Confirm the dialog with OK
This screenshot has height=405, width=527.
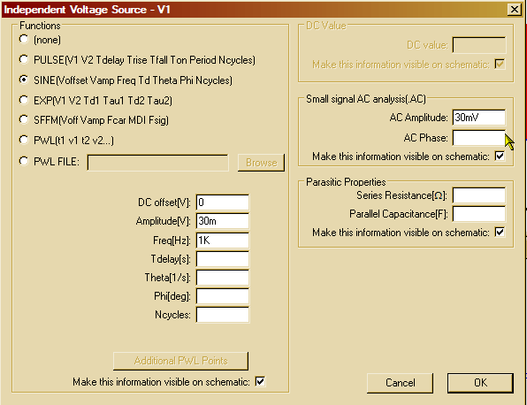480,383
